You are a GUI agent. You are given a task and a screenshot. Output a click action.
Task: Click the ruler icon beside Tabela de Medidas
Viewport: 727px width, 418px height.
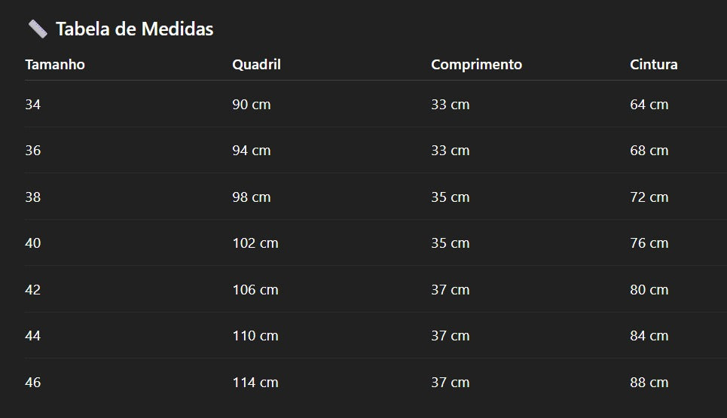click(x=37, y=29)
